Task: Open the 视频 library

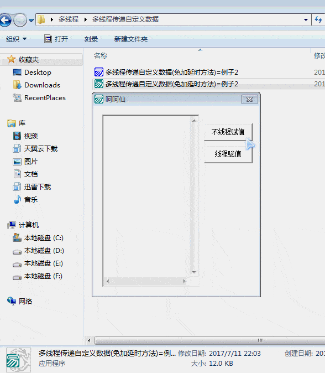Action: [25, 136]
